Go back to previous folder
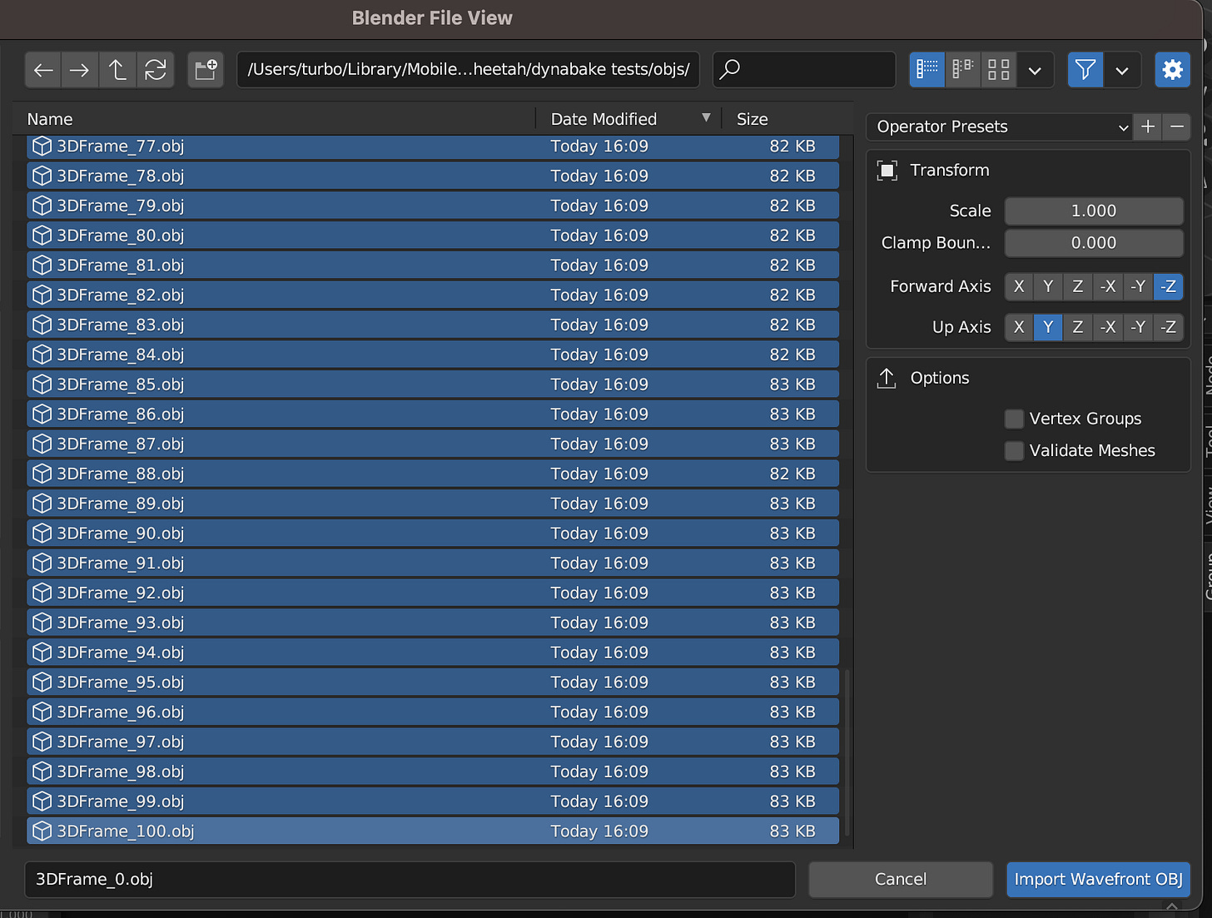 [43, 70]
